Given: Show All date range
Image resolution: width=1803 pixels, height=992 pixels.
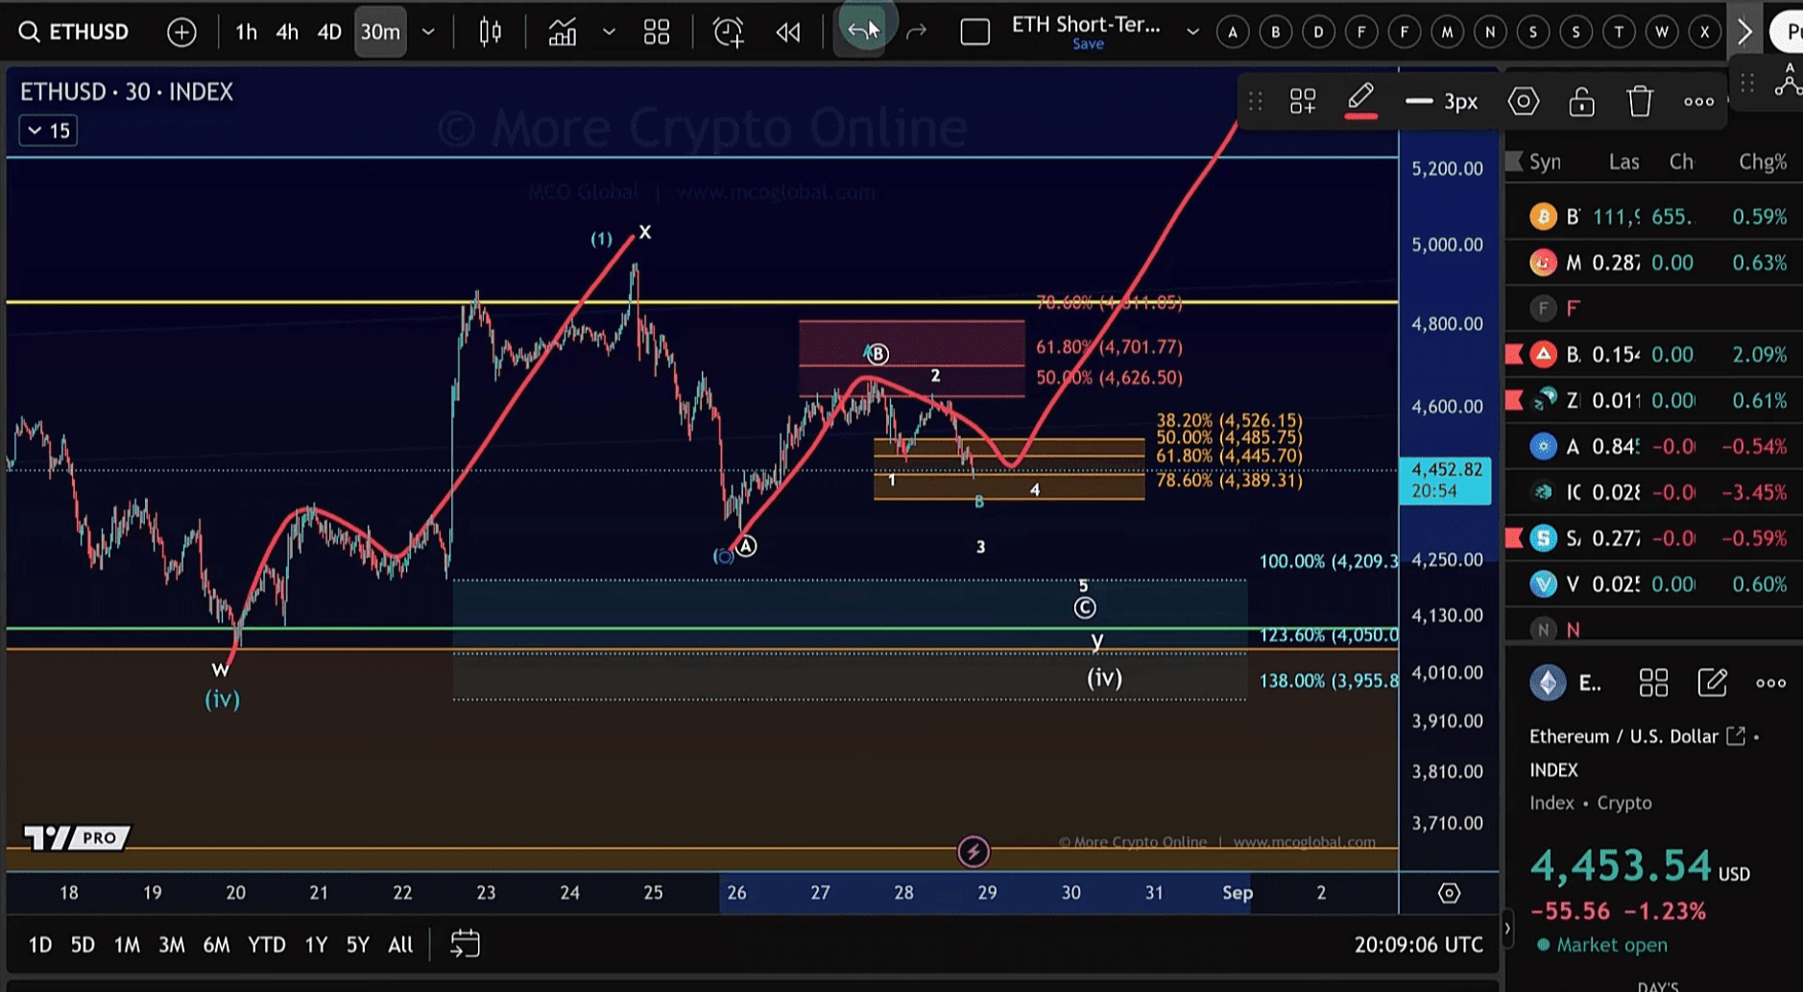Looking at the screenshot, I should click(x=400, y=945).
